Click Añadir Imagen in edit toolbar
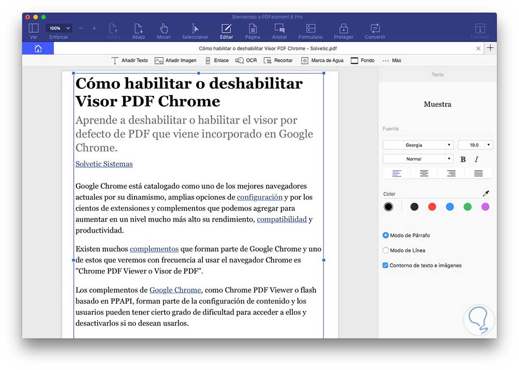519x370 pixels. (x=175, y=61)
